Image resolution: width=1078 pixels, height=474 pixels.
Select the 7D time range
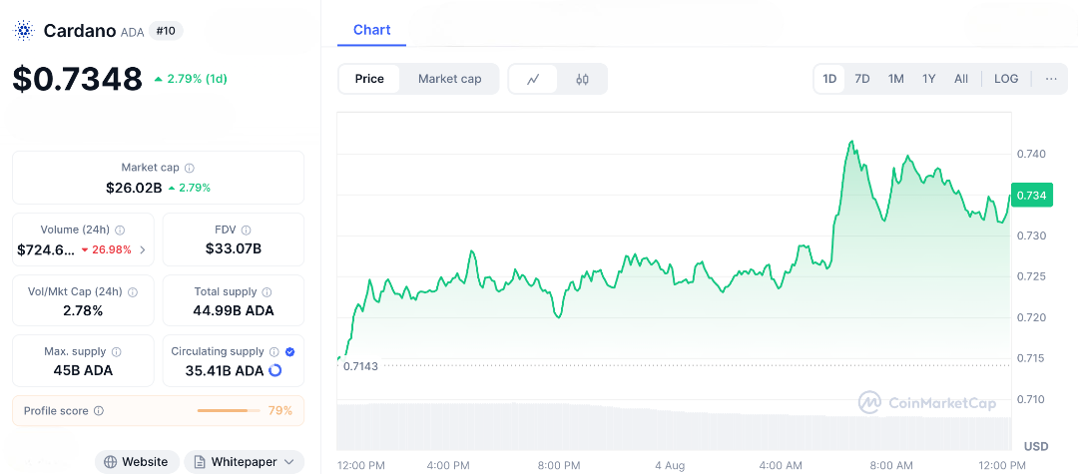862,79
